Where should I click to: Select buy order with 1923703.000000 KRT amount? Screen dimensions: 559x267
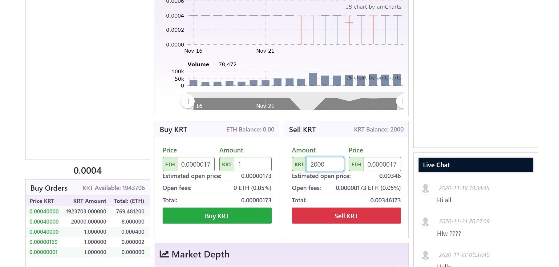point(87,211)
